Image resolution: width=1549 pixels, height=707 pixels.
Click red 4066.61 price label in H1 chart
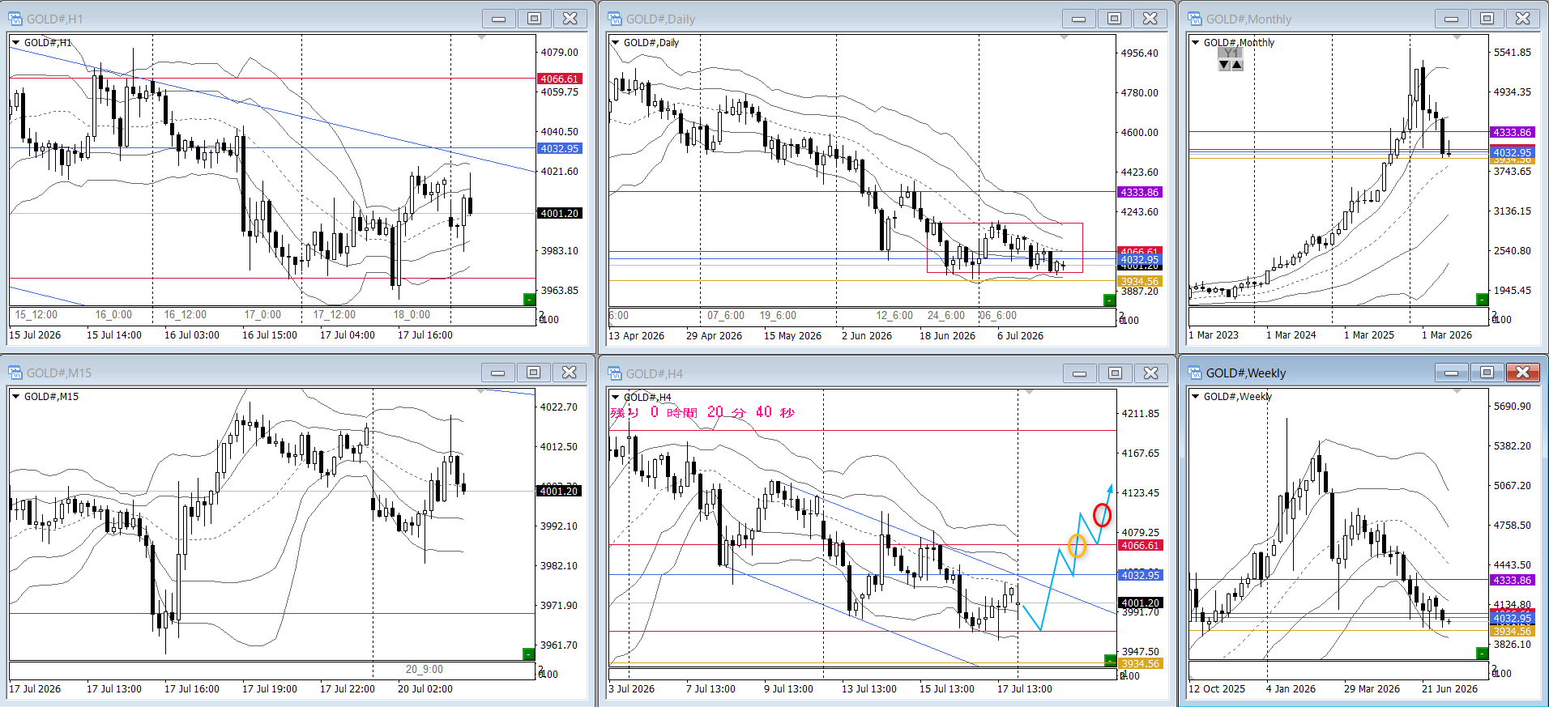point(560,79)
